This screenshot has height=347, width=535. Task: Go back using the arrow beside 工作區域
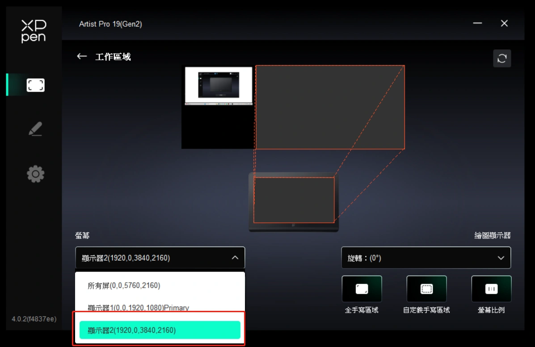pos(82,56)
